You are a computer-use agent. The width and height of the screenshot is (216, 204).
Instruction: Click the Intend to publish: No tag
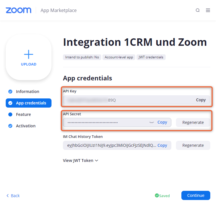[x=82, y=57]
